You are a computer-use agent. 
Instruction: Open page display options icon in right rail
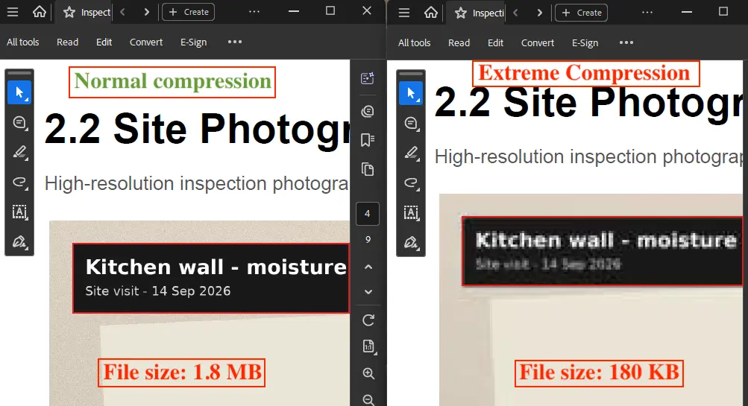pos(368,346)
